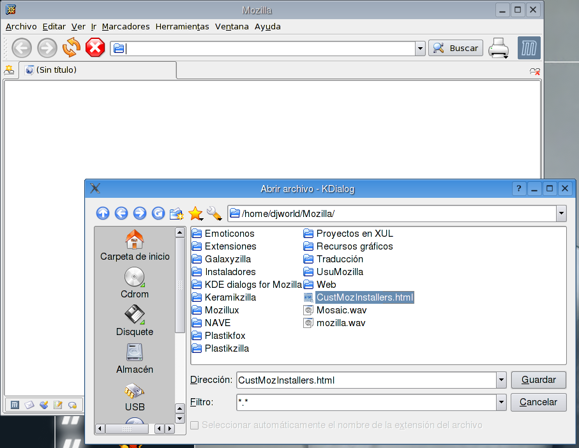Click the Cancelar button

pyautogui.click(x=538, y=402)
